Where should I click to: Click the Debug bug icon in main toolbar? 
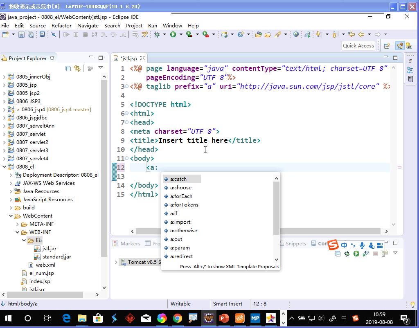point(157,34)
